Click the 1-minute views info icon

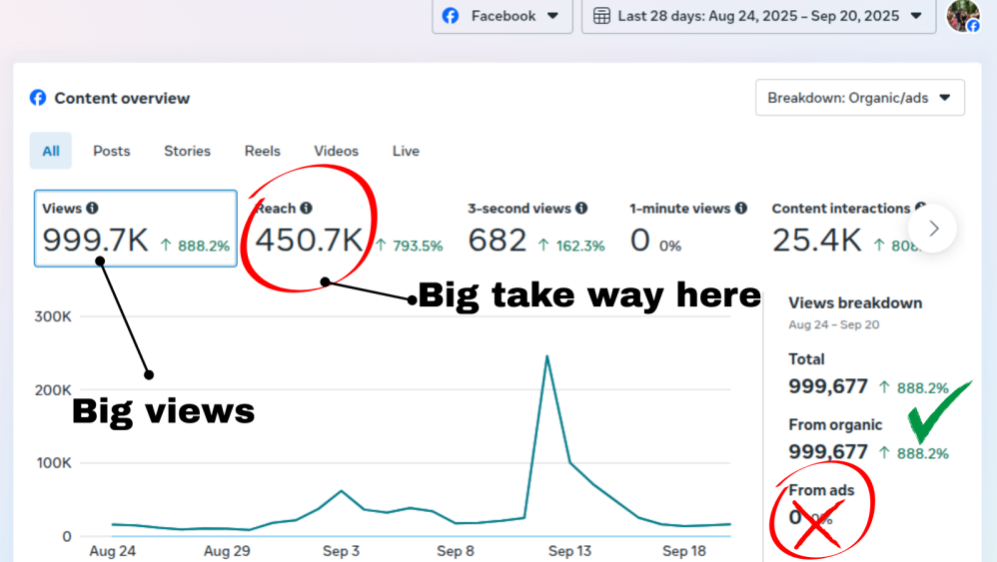741,209
